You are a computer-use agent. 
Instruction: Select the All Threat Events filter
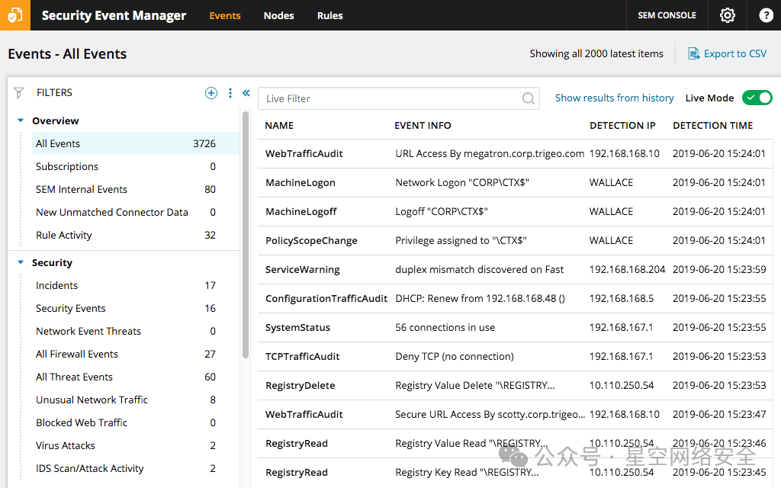pos(136,377)
